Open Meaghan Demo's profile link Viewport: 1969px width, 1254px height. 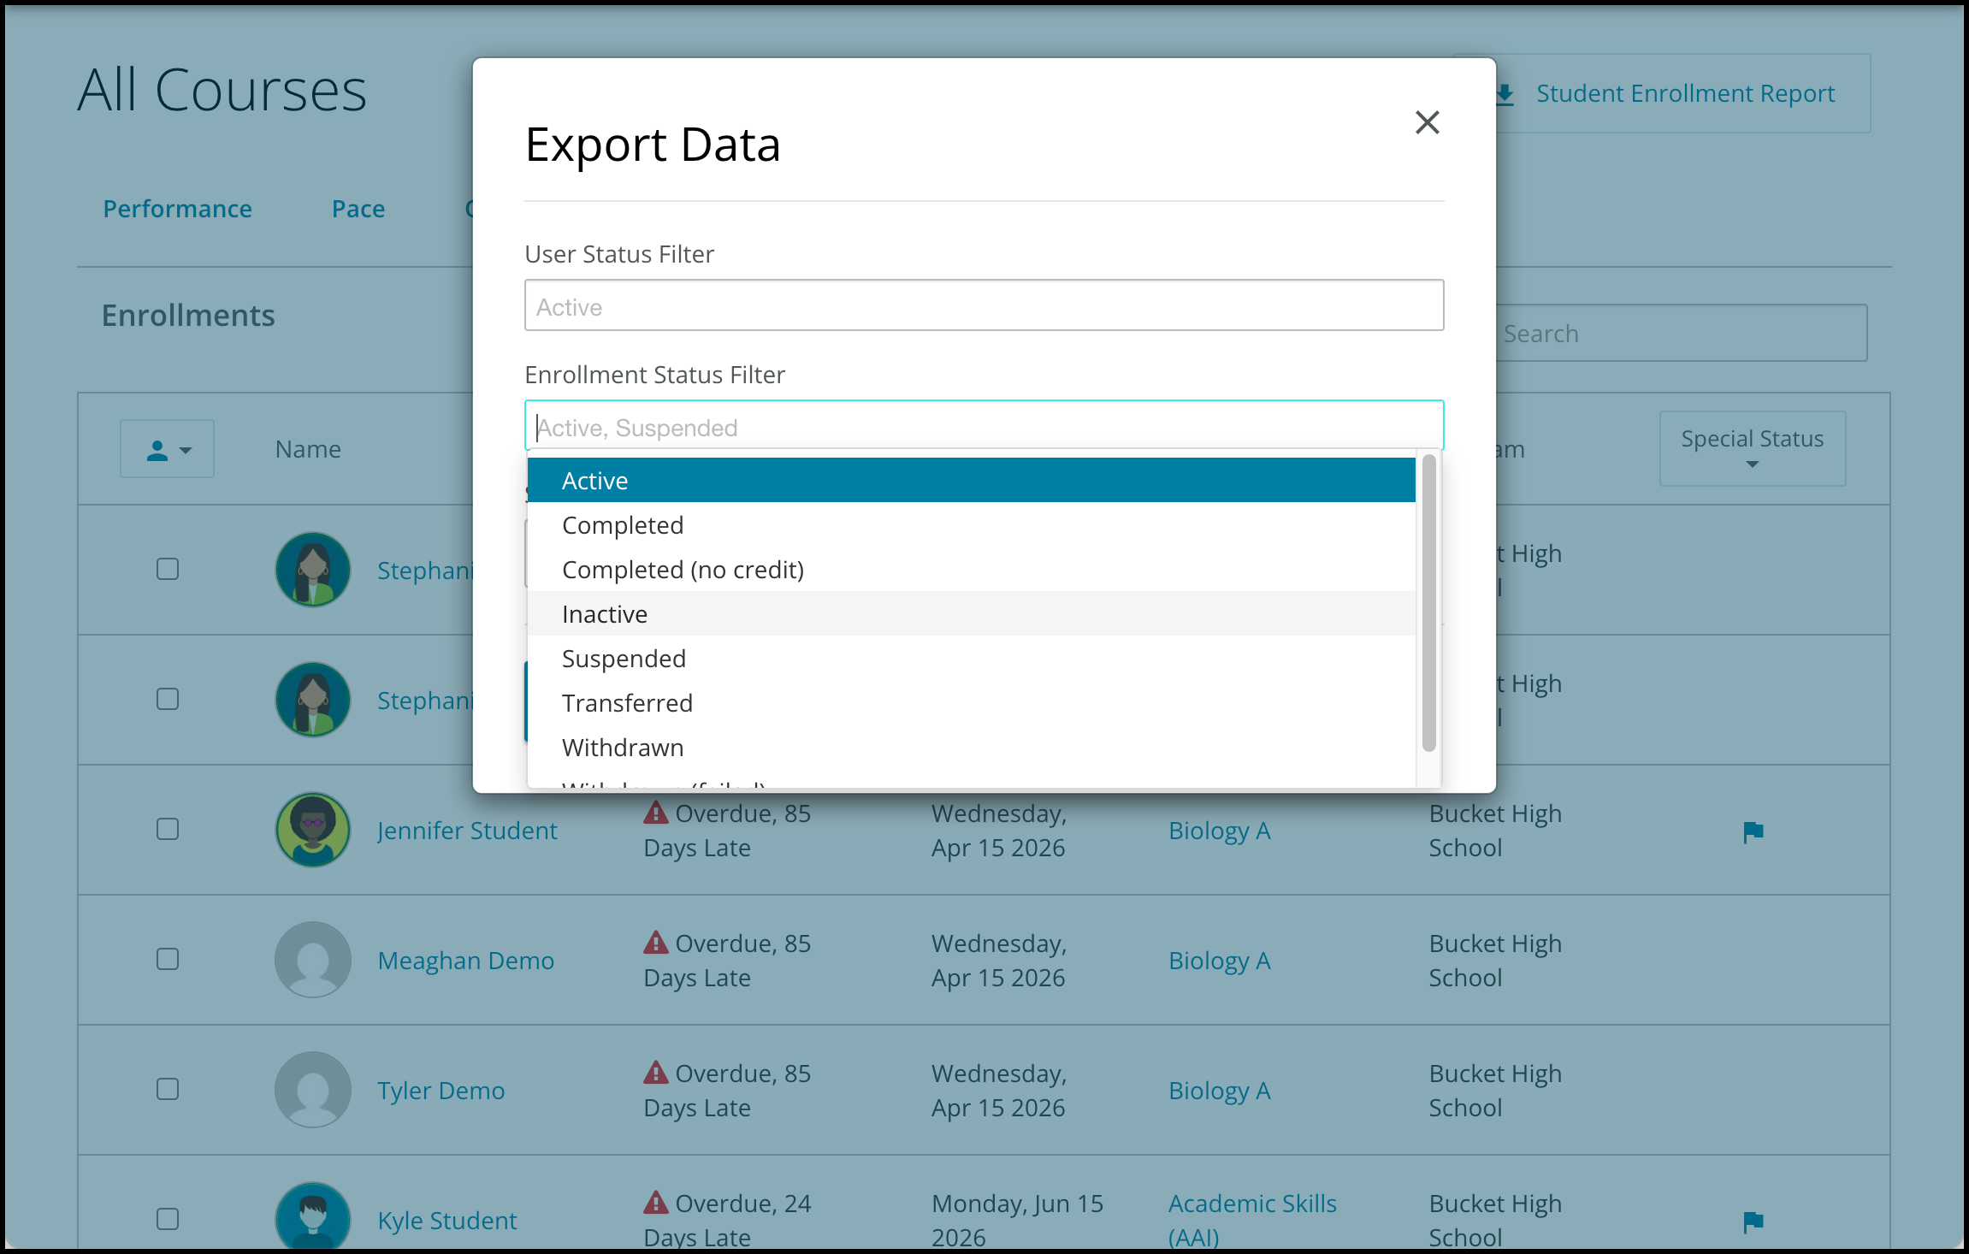pos(466,961)
